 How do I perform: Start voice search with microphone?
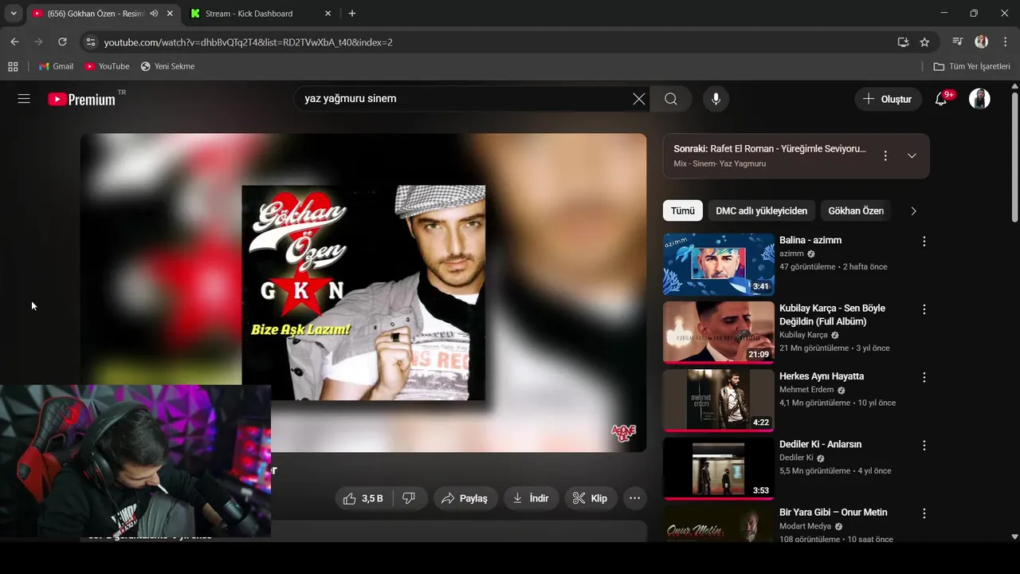click(x=716, y=99)
